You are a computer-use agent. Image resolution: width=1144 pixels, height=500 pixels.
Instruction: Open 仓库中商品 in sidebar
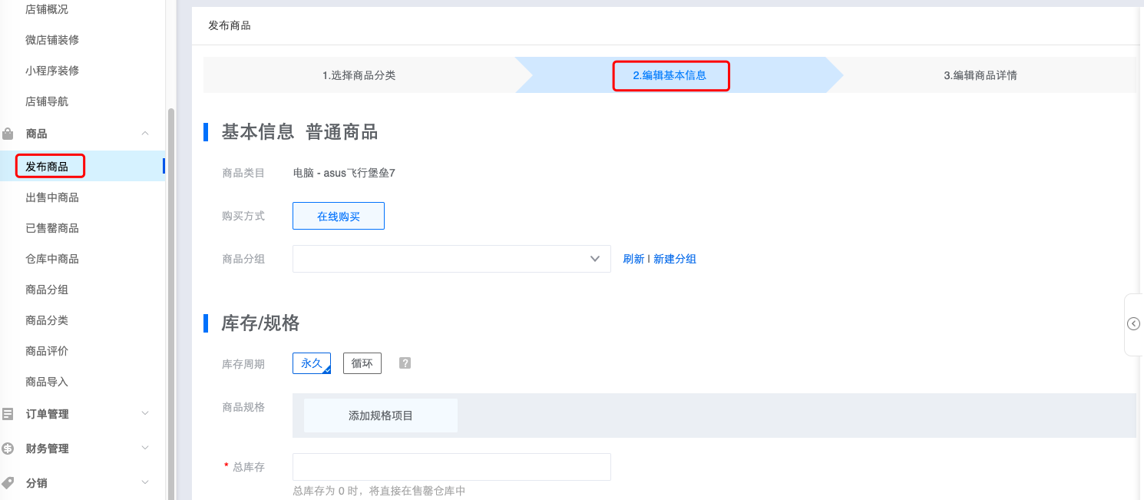point(52,259)
